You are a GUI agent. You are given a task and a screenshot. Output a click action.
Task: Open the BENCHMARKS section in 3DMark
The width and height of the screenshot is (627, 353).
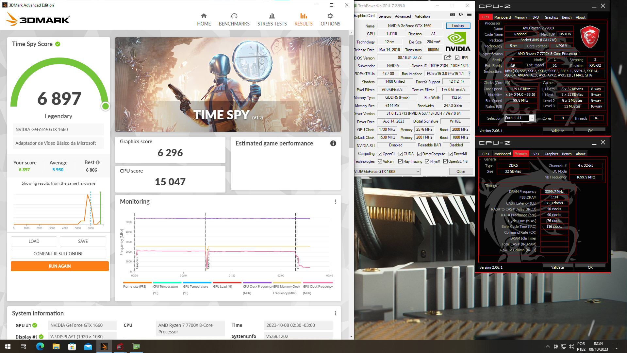click(234, 20)
